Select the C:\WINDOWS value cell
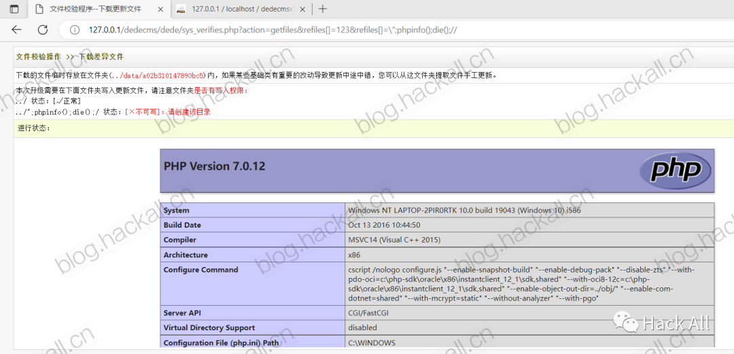 tap(529, 342)
